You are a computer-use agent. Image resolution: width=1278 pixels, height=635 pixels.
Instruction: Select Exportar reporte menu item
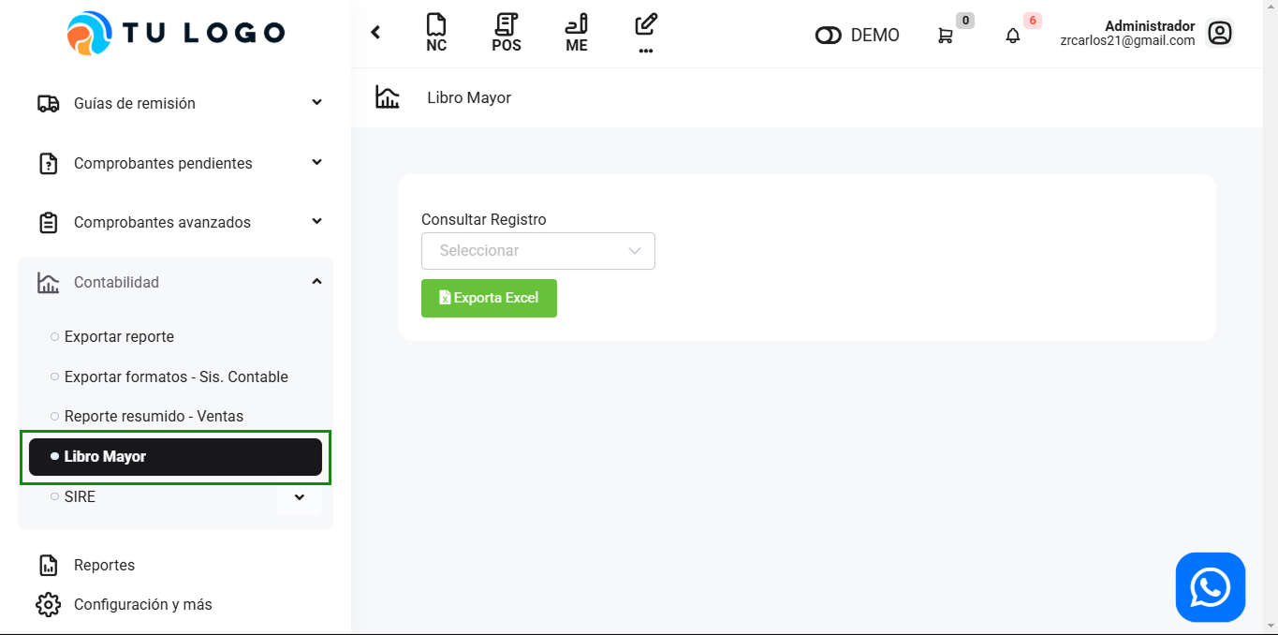coord(119,336)
